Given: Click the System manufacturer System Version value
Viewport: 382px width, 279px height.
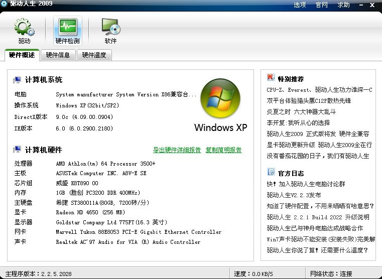Looking at the screenshot, I should click(126, 94).
